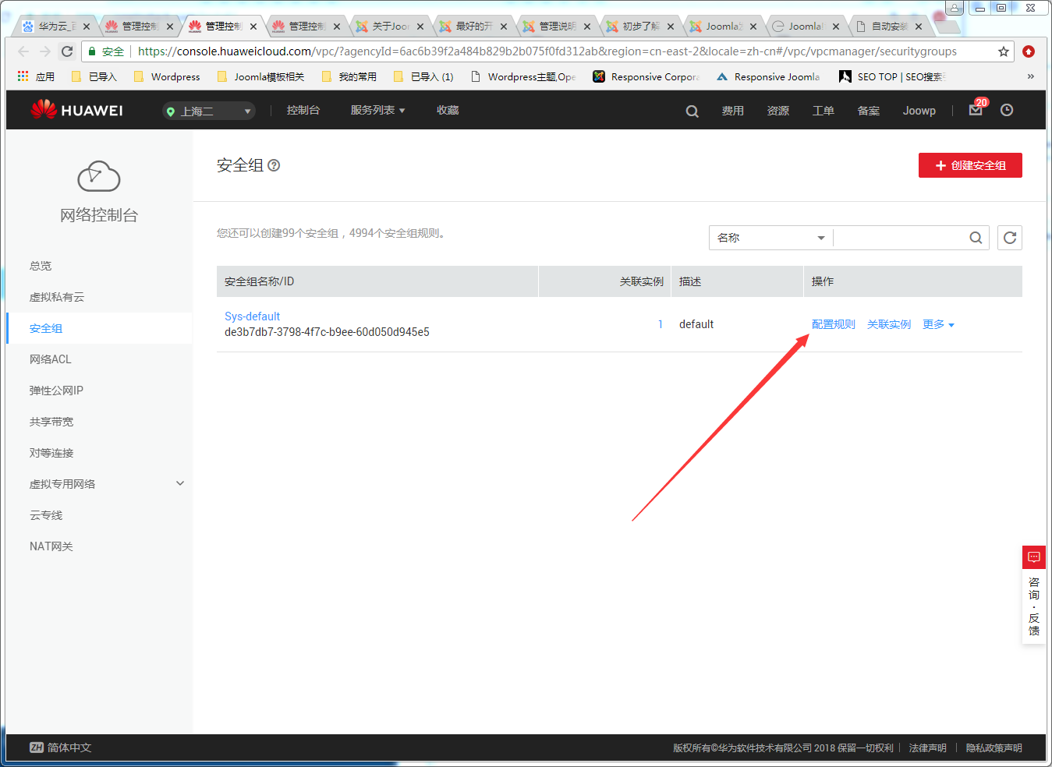Open the messages envelope showing 20 notifications
Screen dimensions: 1052x767
(975, 111)
